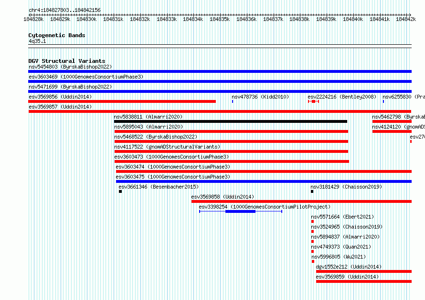The image size is (425, 300).
Task: Click the red nsv5996805 (Wu2021) marker
Action: point(313,261)
